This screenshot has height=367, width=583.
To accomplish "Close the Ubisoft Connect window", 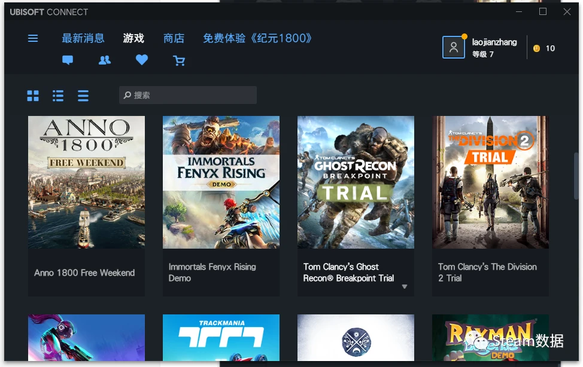I will tap(567, 12).
